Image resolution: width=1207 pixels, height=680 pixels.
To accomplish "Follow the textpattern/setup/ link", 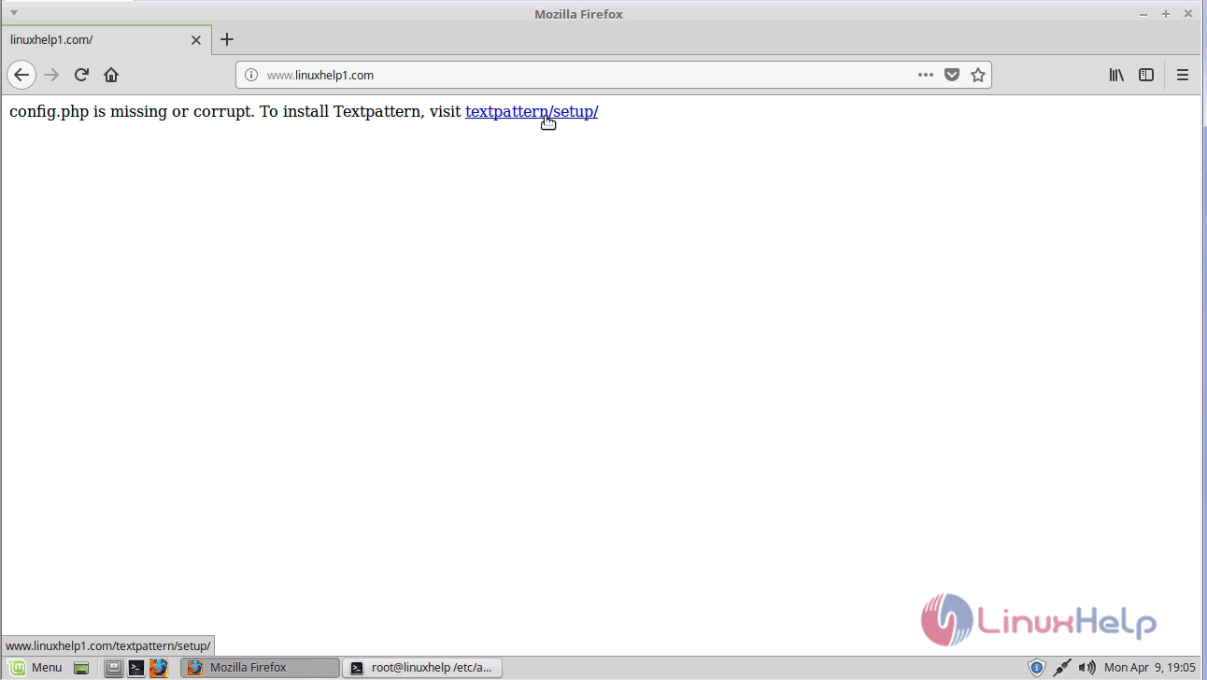I will pos(532,112).
